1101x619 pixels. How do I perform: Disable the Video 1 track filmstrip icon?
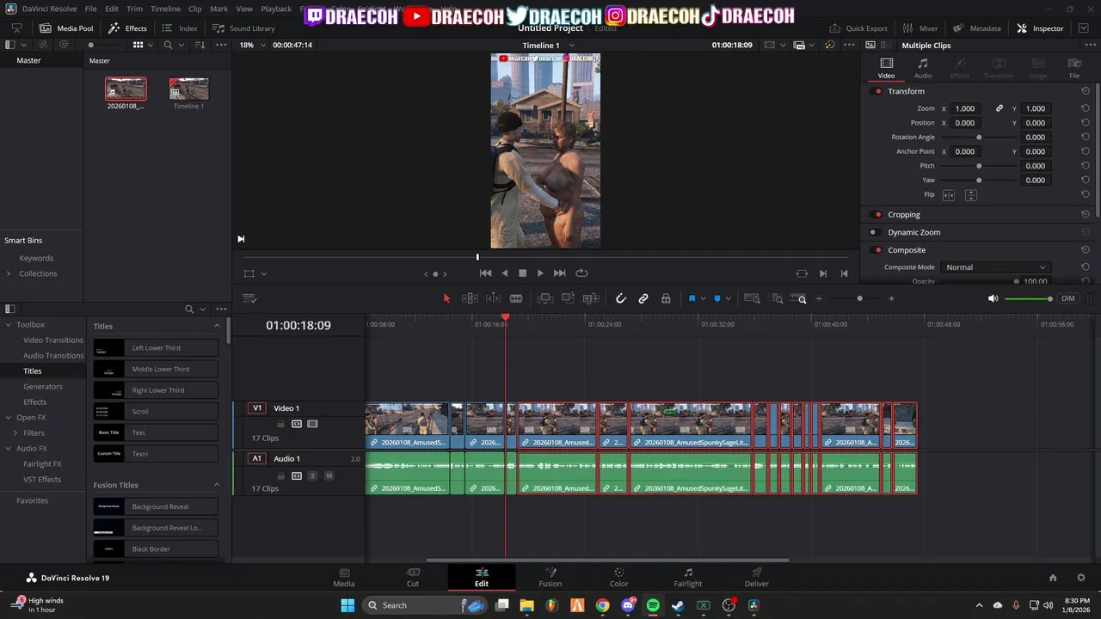click(312, 424)
